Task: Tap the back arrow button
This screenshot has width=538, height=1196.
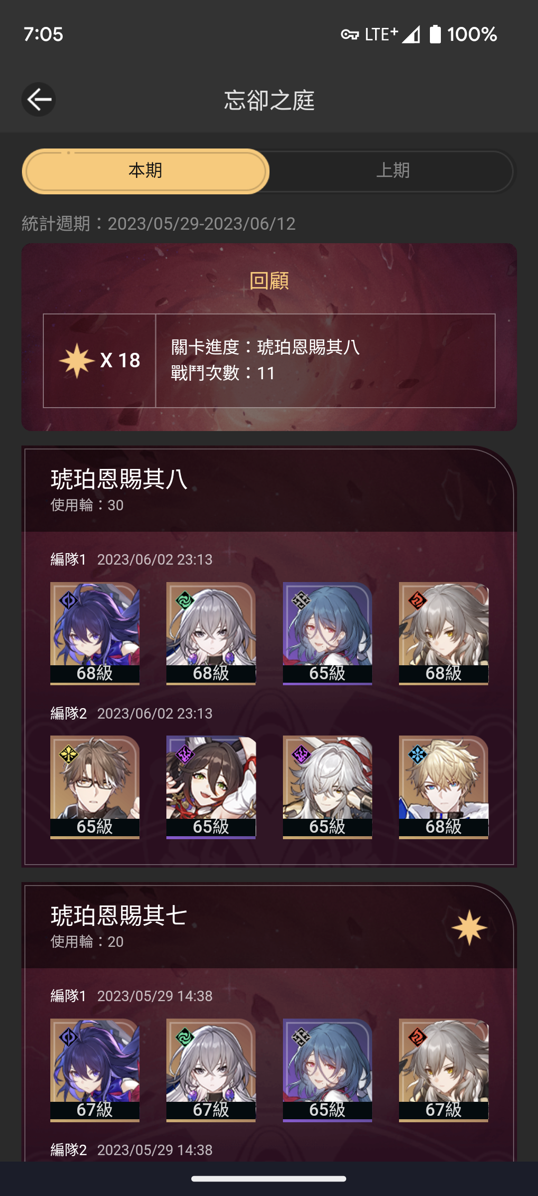Action: pyautogui.click(x=38, y=100)
